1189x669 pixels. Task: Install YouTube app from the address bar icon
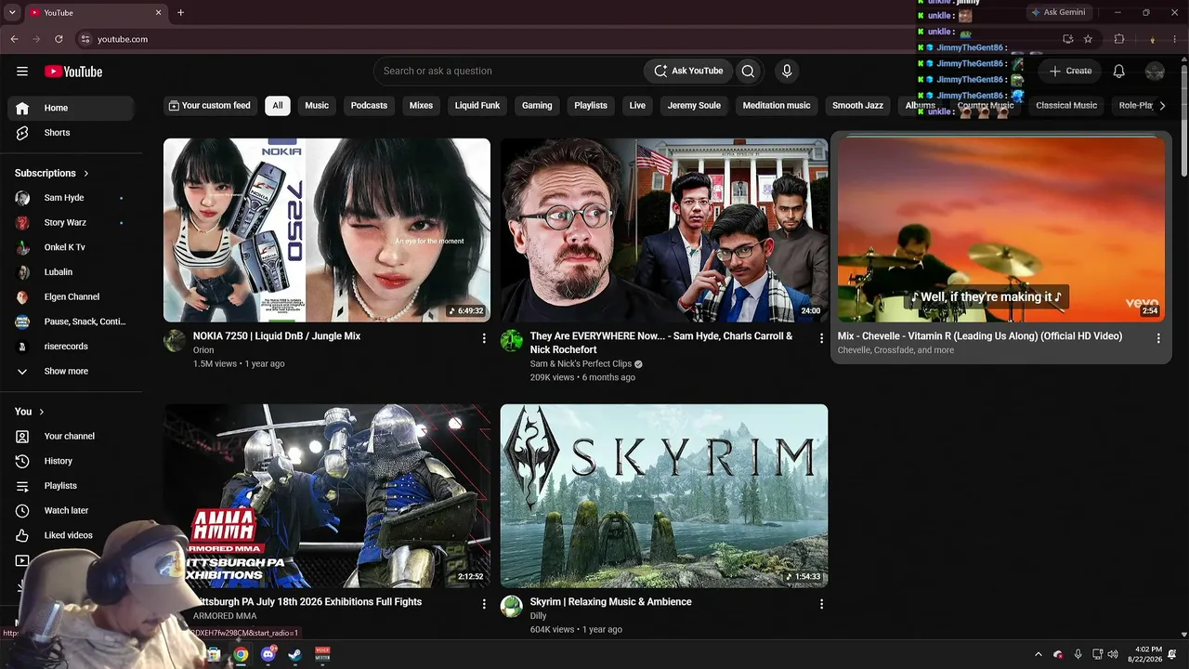coord(1067,39)
